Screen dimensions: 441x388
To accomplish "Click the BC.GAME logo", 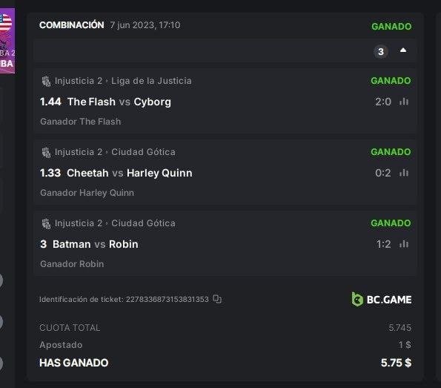I will [382, 299].
